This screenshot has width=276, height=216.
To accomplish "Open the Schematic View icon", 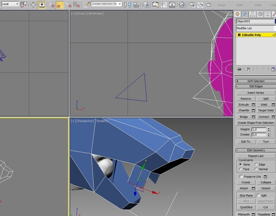I will (172, 5).
